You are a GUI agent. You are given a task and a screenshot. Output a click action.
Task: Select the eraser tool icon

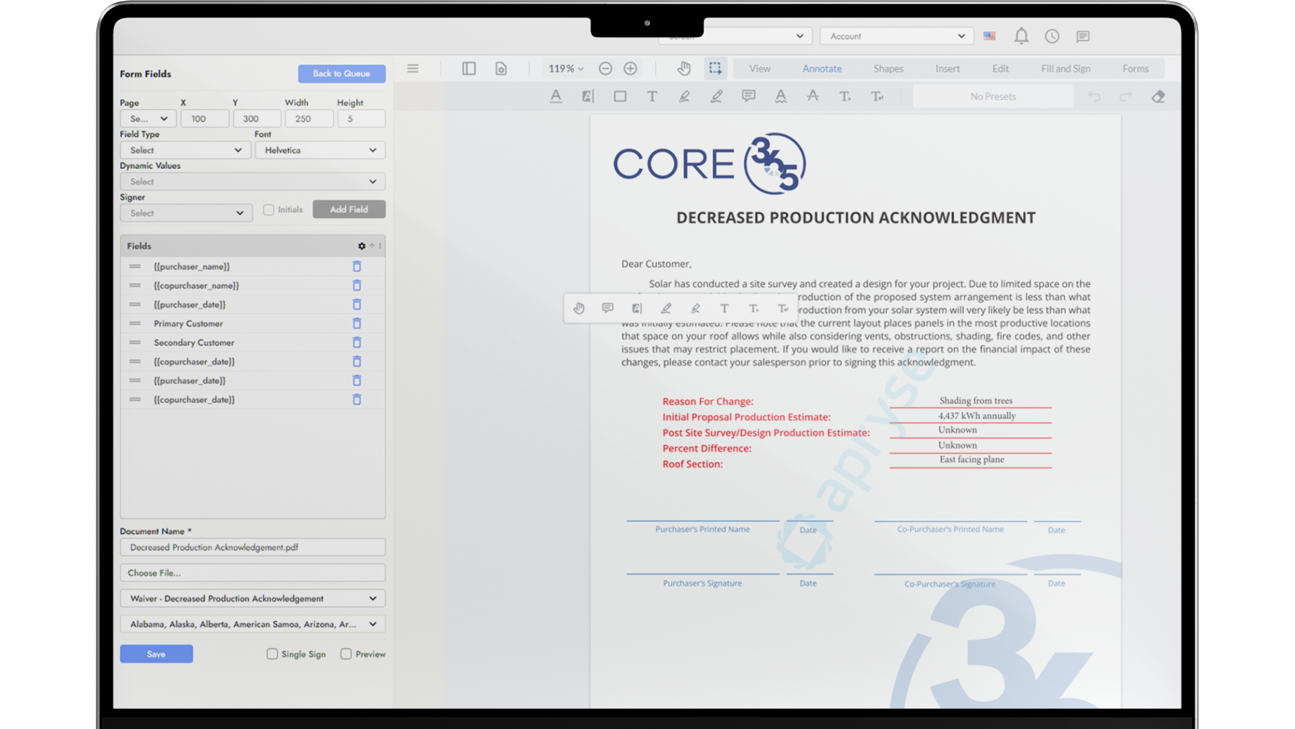[1158, 96]
